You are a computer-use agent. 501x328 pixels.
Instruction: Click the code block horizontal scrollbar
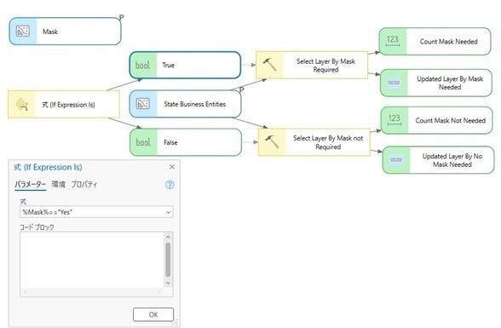(x=92, y=292)
